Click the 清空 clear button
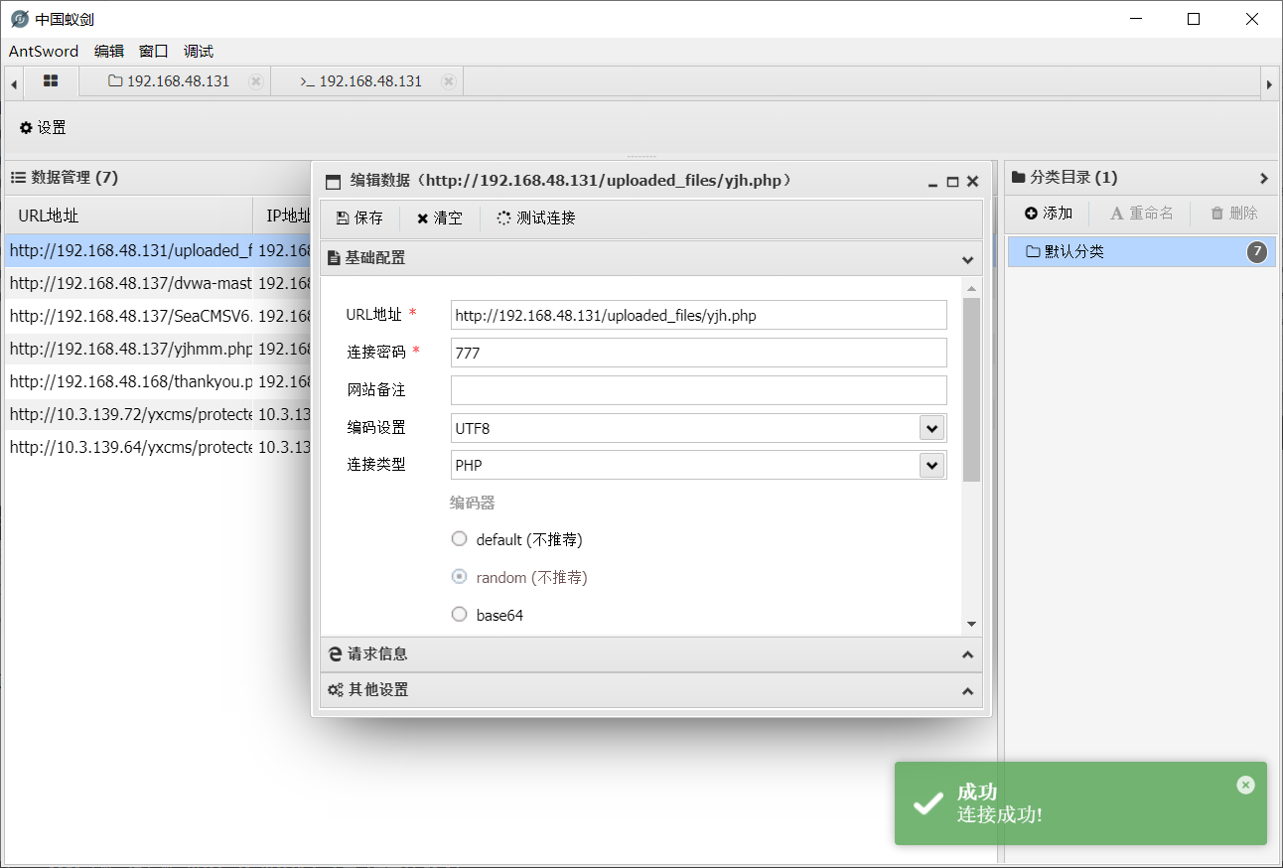The image size is (1283, 868). coord(440,217)
